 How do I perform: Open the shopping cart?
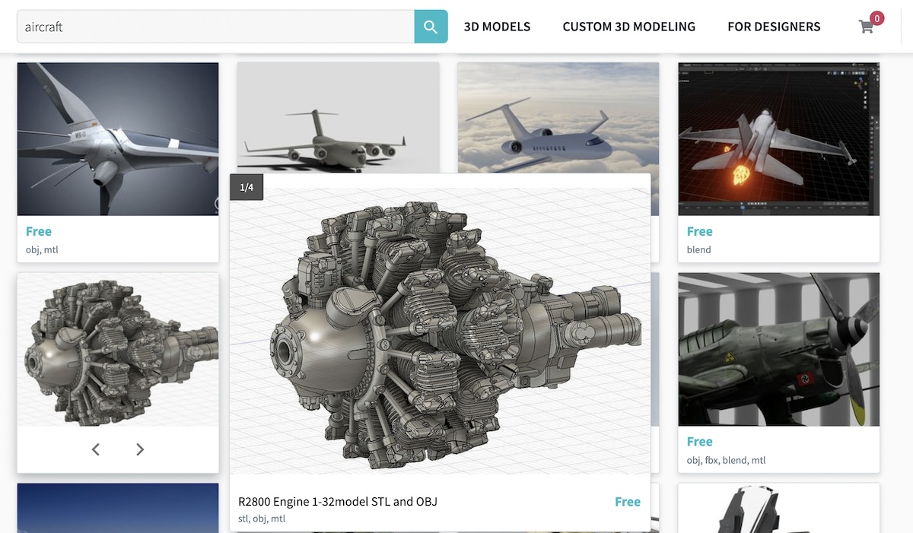coord(867,27)
